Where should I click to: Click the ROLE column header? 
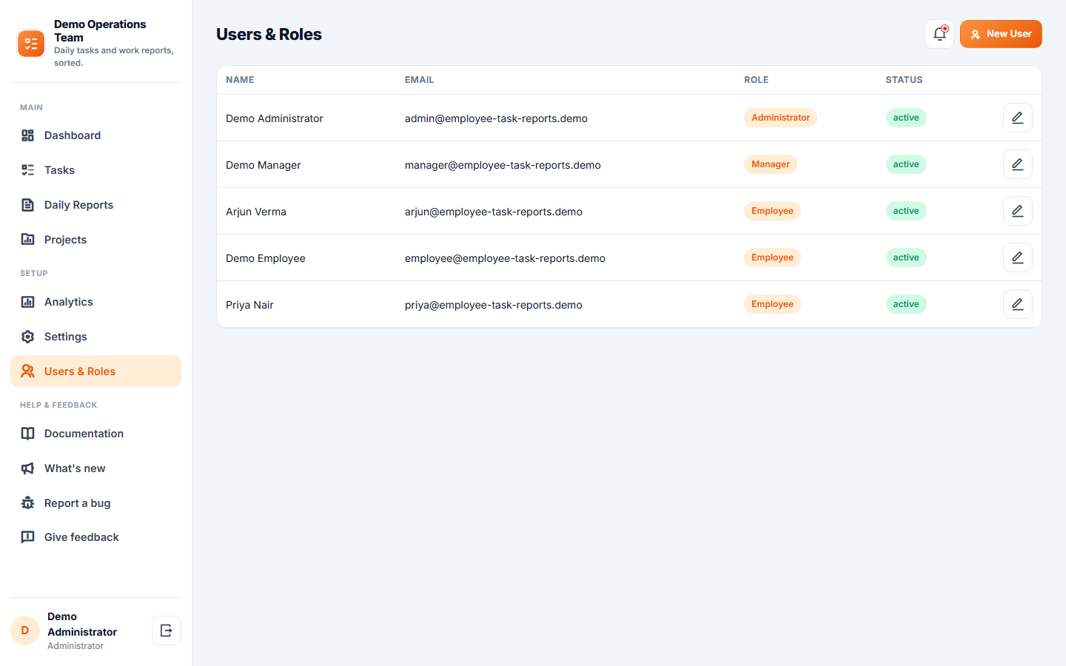pyautogui.click(x=757, y=80)
